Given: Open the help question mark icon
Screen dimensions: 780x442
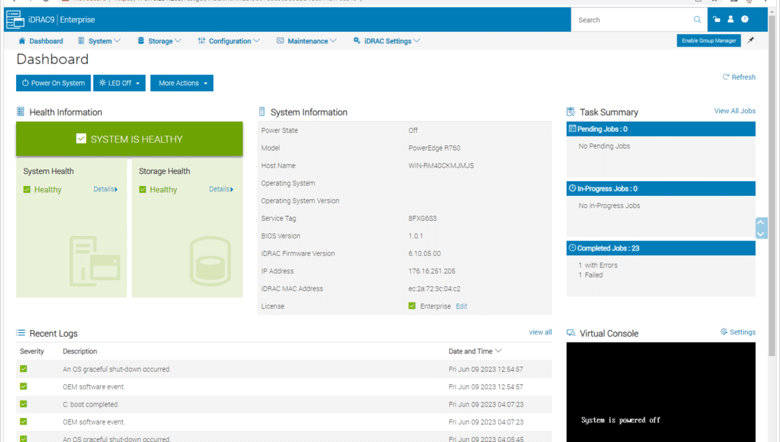Looking at the screenshot, I should [x=745, y=19].
